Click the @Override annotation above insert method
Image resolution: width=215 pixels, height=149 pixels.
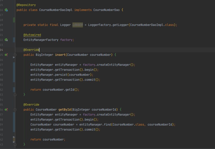31,50
